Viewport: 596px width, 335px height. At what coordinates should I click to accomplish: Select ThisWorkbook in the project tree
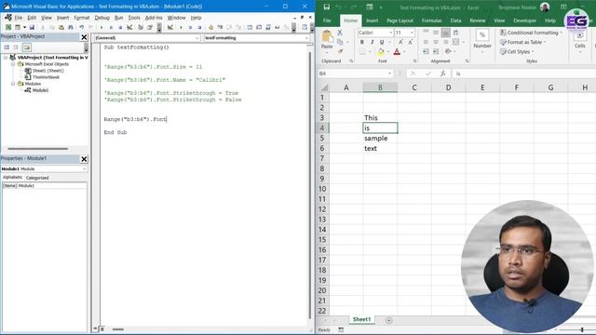[x=46, y=77]
